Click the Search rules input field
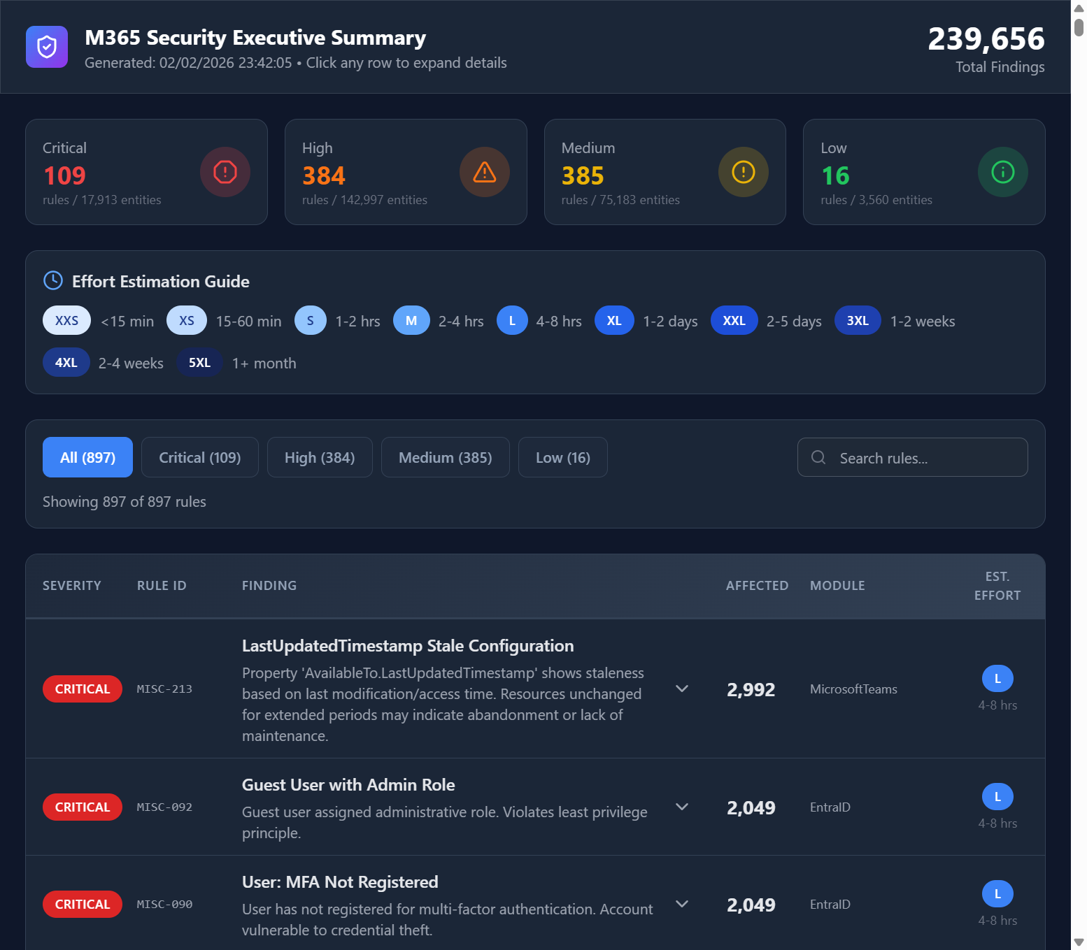This screenshot has width=1087, height=950. (913, 457)
